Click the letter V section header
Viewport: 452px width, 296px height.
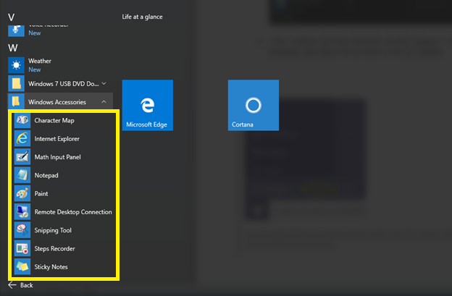click(12, 17)
